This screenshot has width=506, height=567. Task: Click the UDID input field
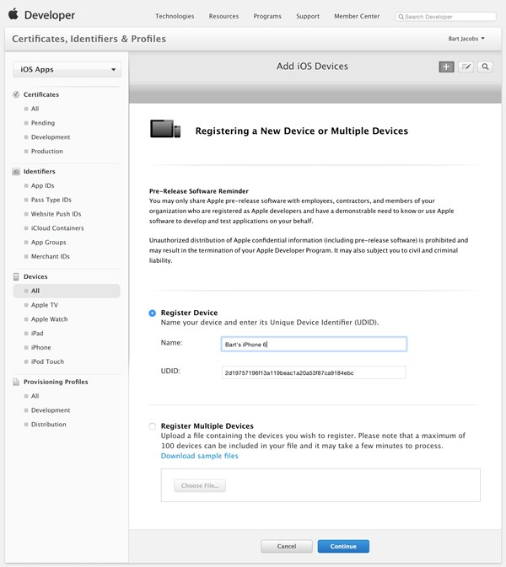[x=314, y=372]
